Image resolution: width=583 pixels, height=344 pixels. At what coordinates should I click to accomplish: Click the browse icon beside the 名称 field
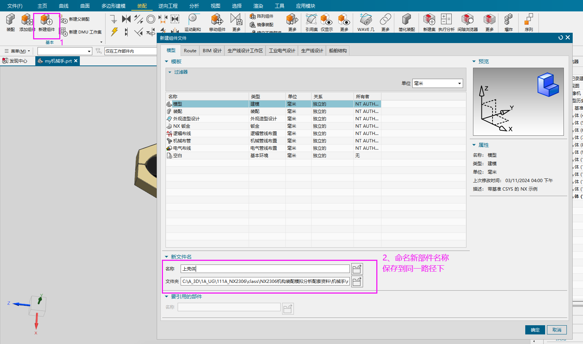tap(357, 269)
